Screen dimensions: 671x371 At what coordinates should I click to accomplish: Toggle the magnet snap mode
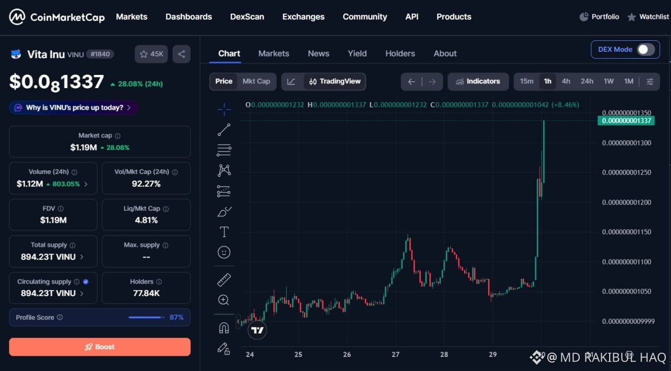(224, 328)
